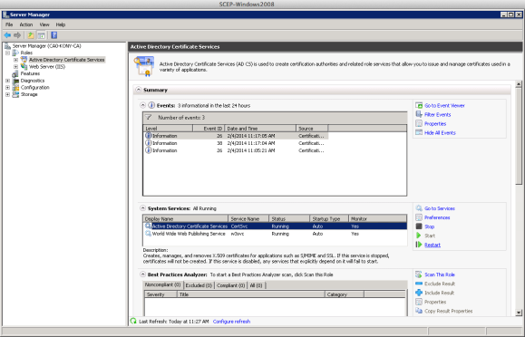Expand the Diagnostics tree node
Screen dimensions: 525x337
click(7, 81)
